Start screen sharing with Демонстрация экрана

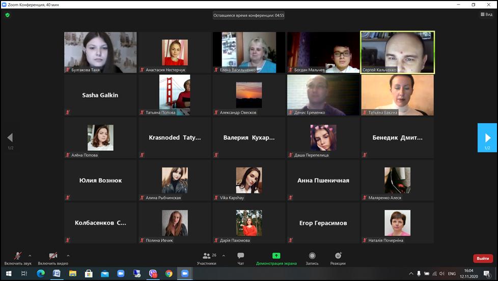276,258
